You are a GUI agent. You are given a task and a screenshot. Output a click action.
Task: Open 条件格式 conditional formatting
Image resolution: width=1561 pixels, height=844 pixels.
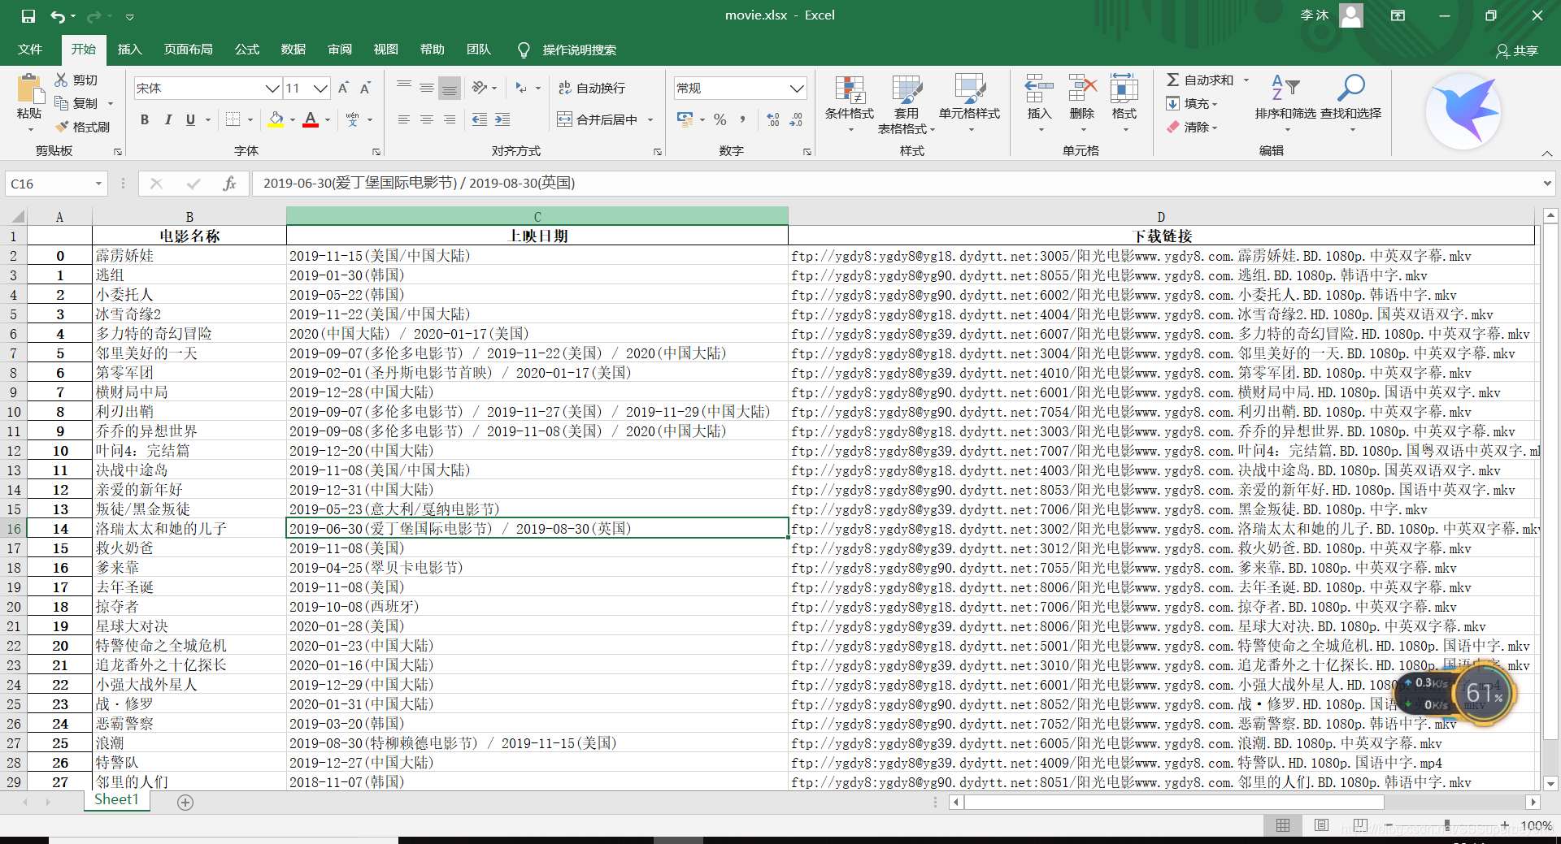click(850, 104)
